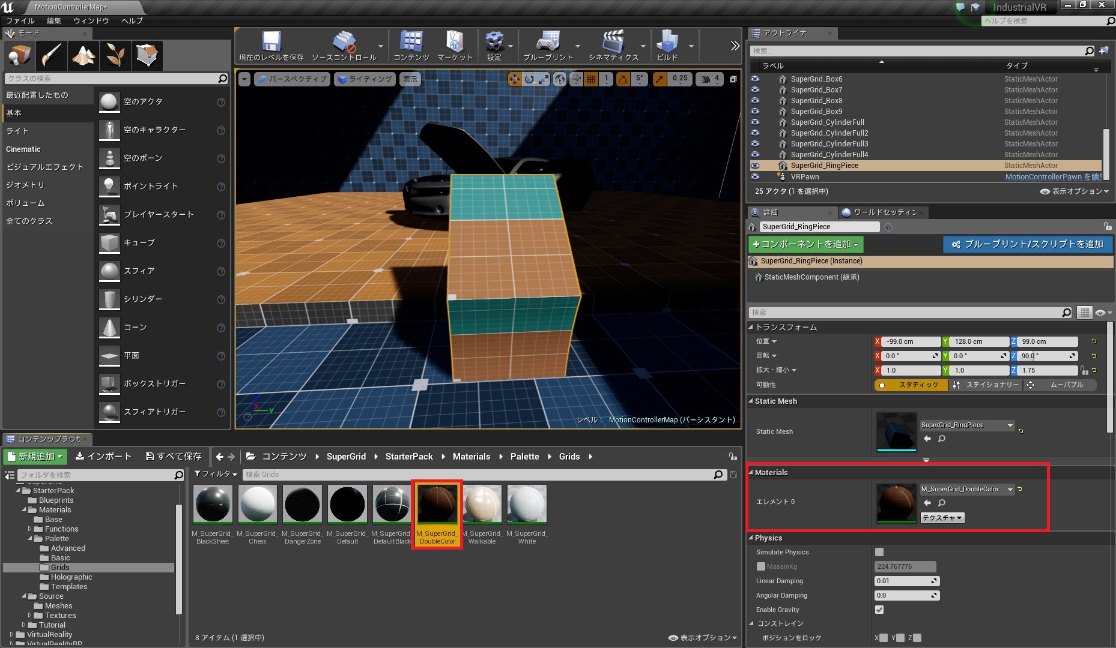Open details property matrix grid icon
1116x648 pixels.
1084,313
